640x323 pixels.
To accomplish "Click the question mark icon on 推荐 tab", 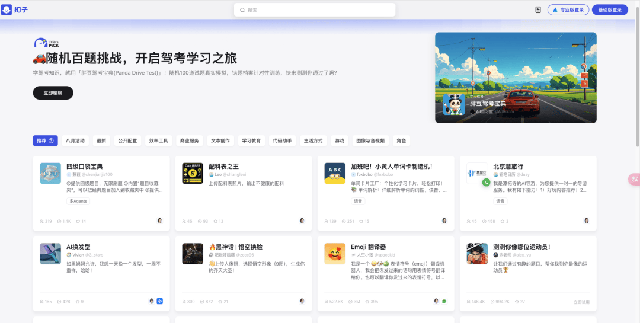I will pyautogui.click(x=51, y=140).
